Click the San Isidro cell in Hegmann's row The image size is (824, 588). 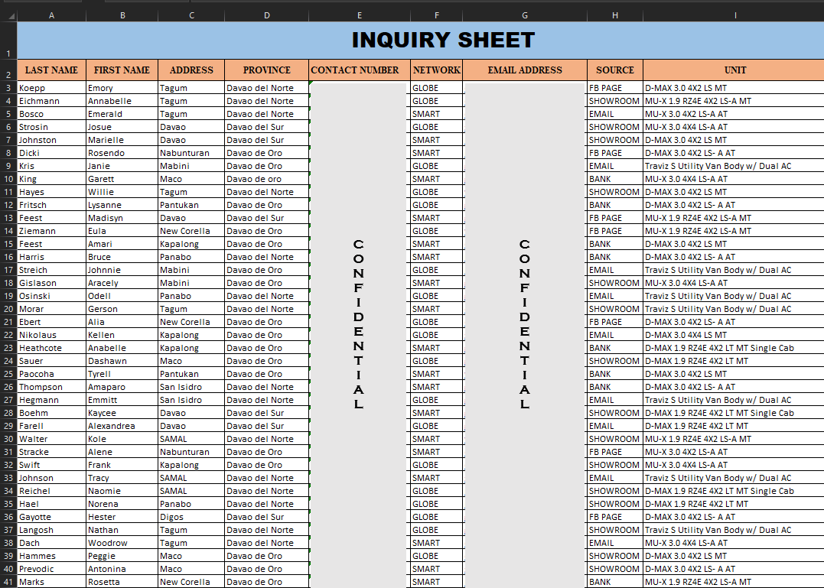[x=191, y=400]
